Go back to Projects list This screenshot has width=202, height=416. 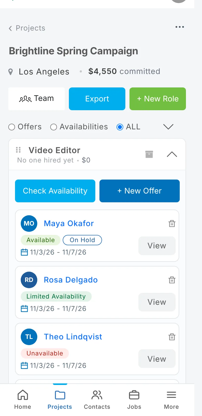tap(27, 28)
